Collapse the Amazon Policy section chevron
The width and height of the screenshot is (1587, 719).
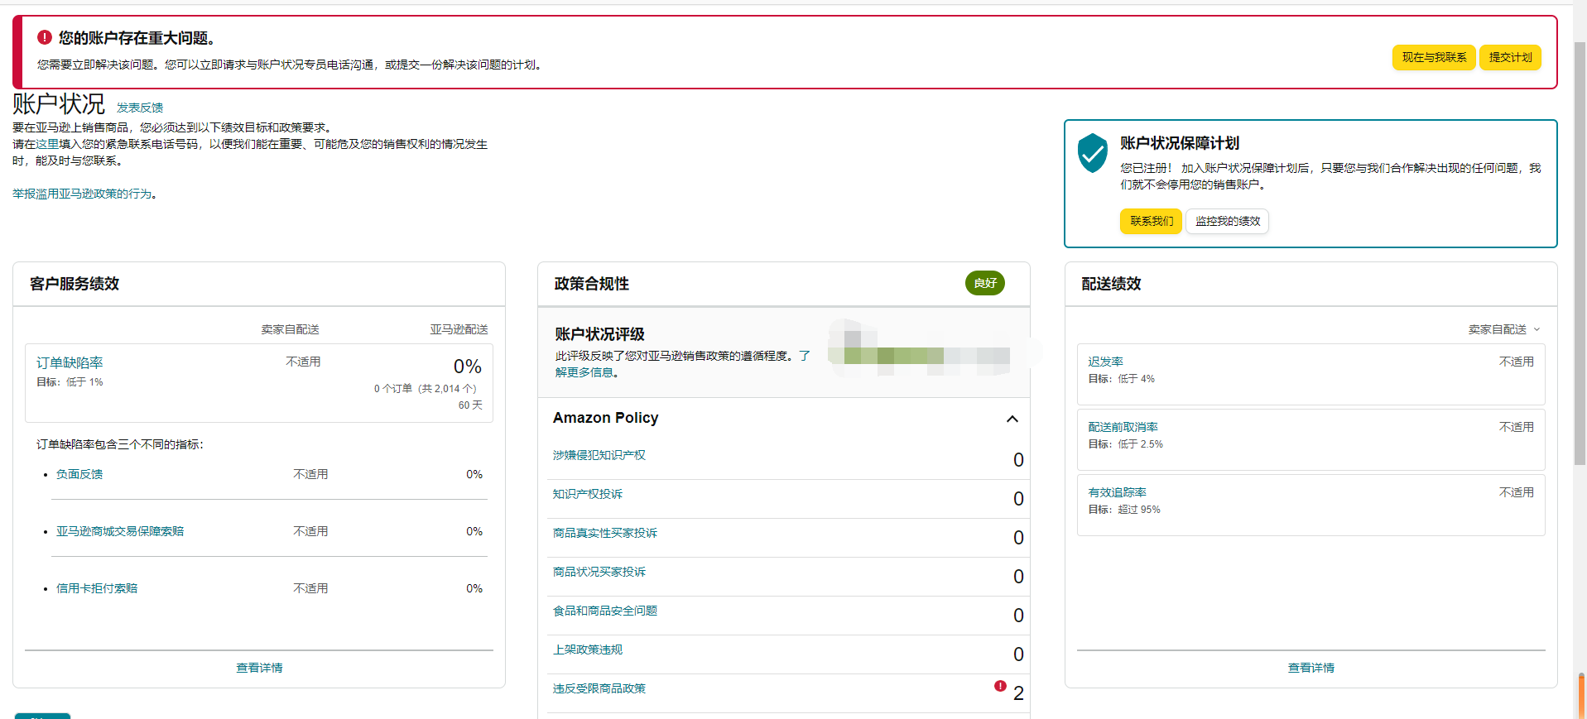[1012, 419]
